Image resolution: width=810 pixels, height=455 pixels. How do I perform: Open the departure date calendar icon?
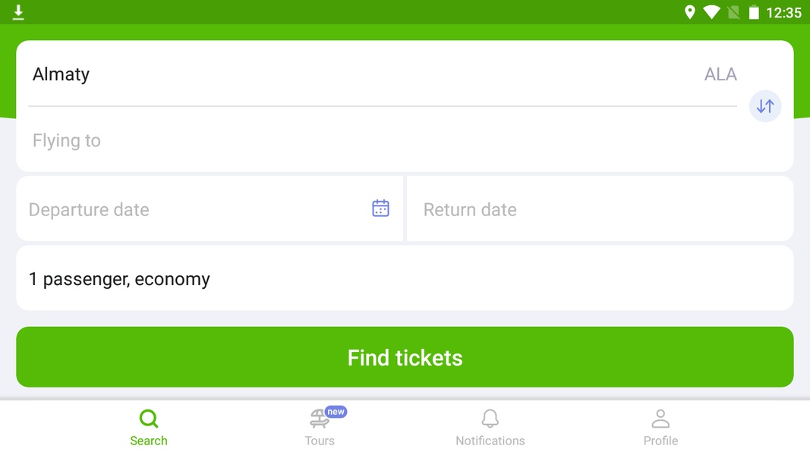pyautogui.click(x=381, y=209)
